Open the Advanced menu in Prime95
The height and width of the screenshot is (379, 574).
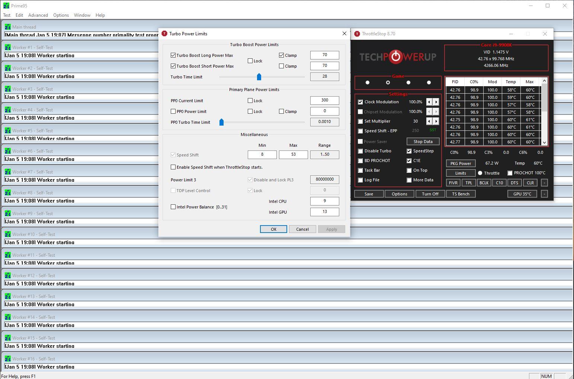click(x=38, y=15)
